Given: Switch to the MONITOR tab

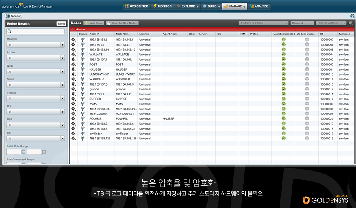Looking at the screenshot, I should pos(162,6).
